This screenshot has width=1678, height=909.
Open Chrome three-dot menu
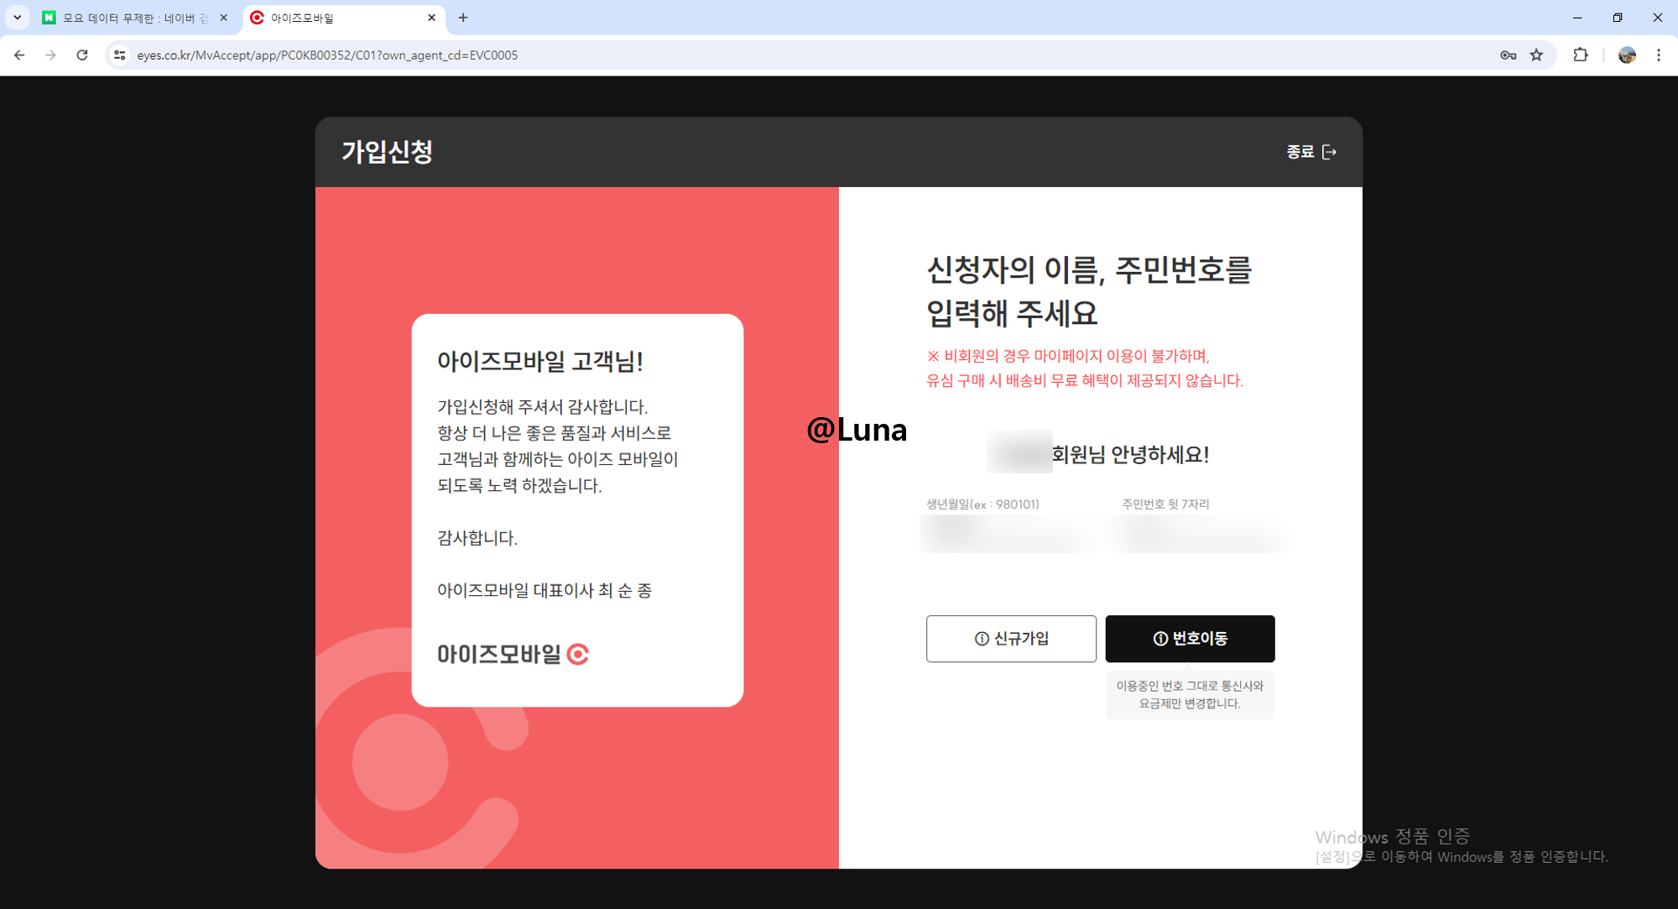(1659, 55)
